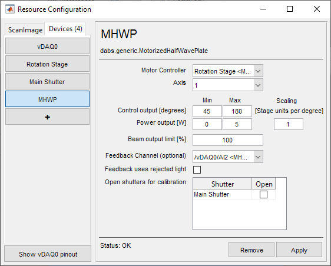Add a new device with plus button

47,117
